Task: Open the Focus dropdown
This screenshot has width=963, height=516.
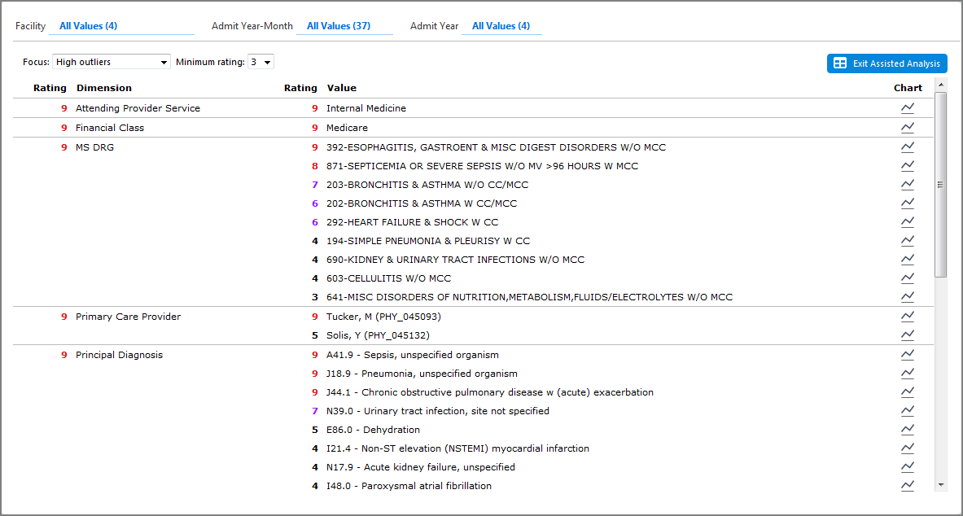Action: 111,61
